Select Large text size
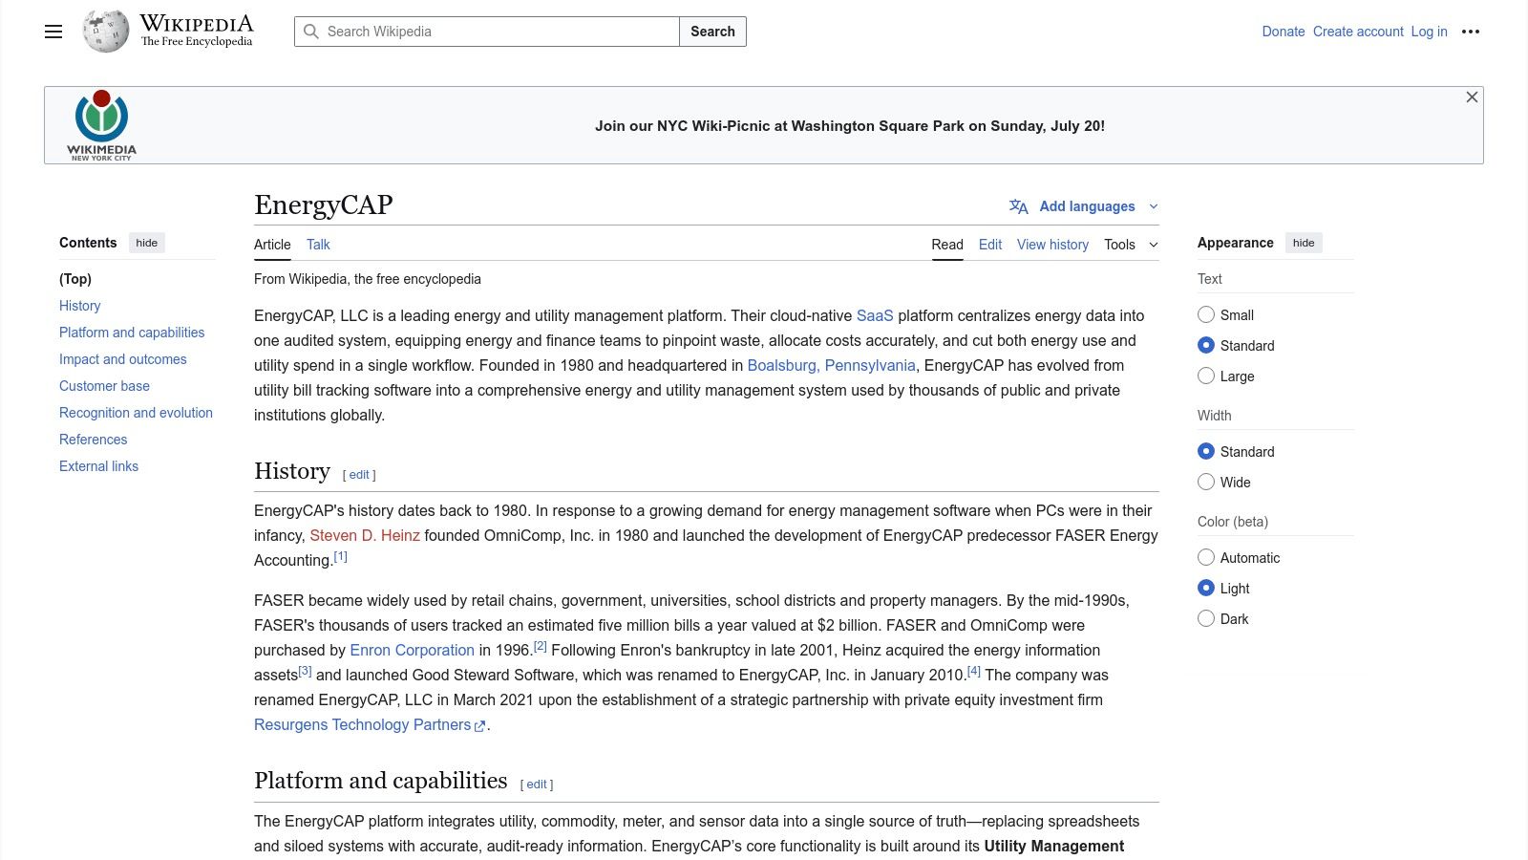This screenshot has height=860, width=1528. (x=1206, y=376)
